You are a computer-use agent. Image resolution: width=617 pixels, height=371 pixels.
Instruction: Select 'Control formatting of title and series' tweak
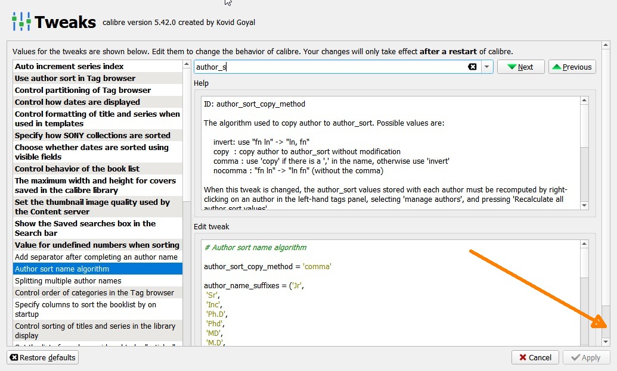click(98, 119)
